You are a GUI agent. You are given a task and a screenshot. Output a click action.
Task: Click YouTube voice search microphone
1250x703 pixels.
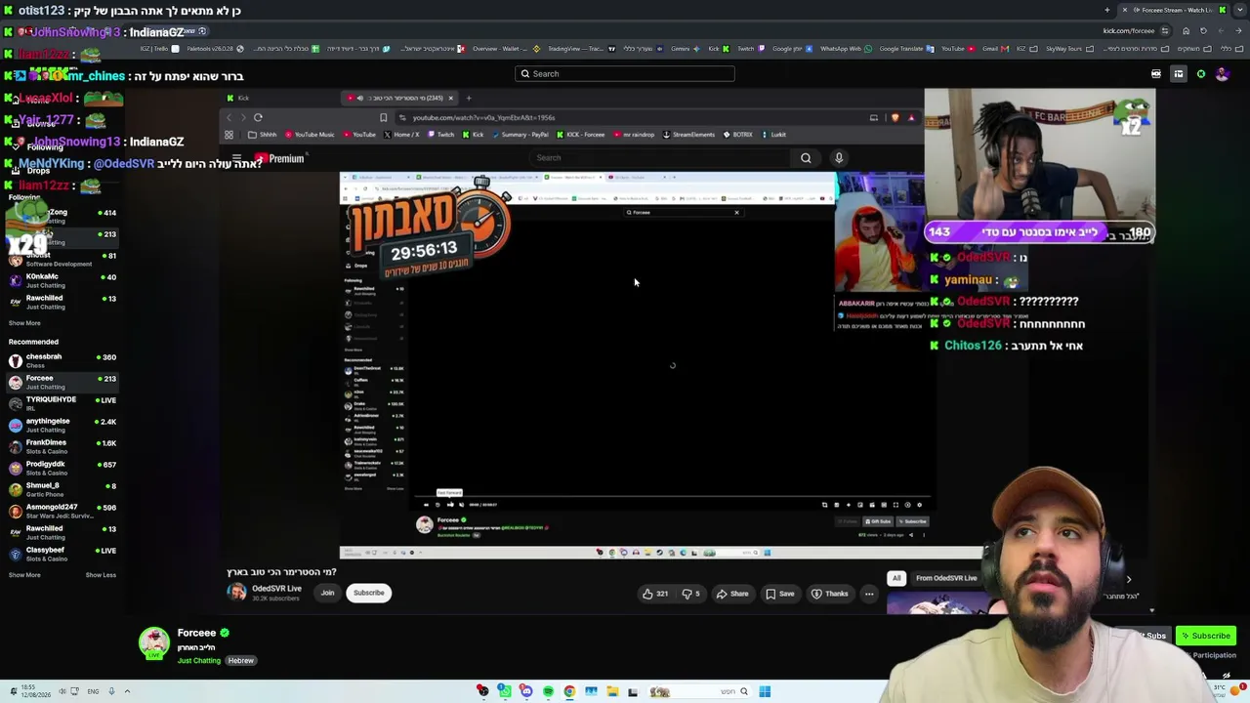(838, 158)
